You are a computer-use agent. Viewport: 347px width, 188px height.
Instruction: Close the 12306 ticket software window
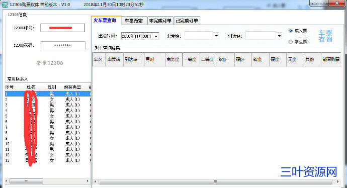336,3
